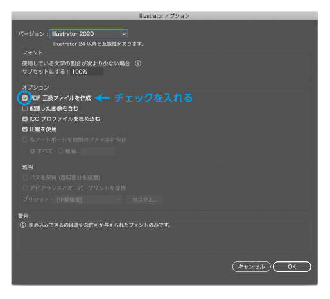
Task: Check 各アートボードを個別のファイルに保存
Action: point(25,140)
